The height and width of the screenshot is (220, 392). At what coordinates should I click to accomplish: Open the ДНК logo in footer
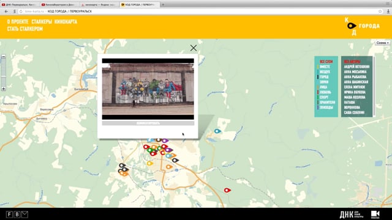[352, 215]
